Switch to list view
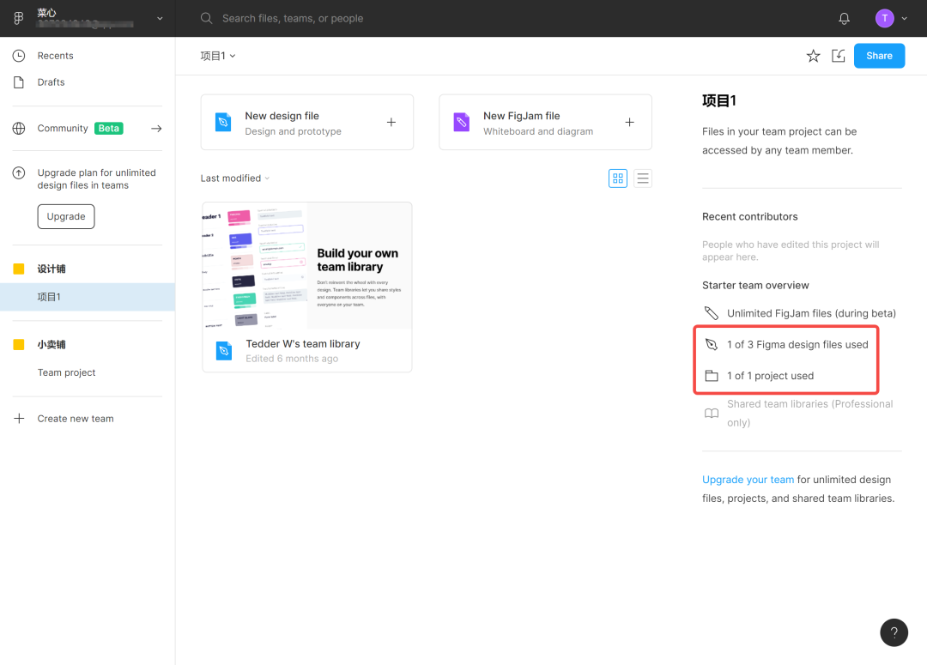 [x=643, y=178]
